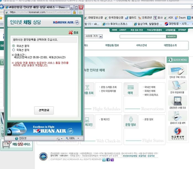Open 국제선 예매 link
Viewport: 193px width, 169px height.
[150, 91]
